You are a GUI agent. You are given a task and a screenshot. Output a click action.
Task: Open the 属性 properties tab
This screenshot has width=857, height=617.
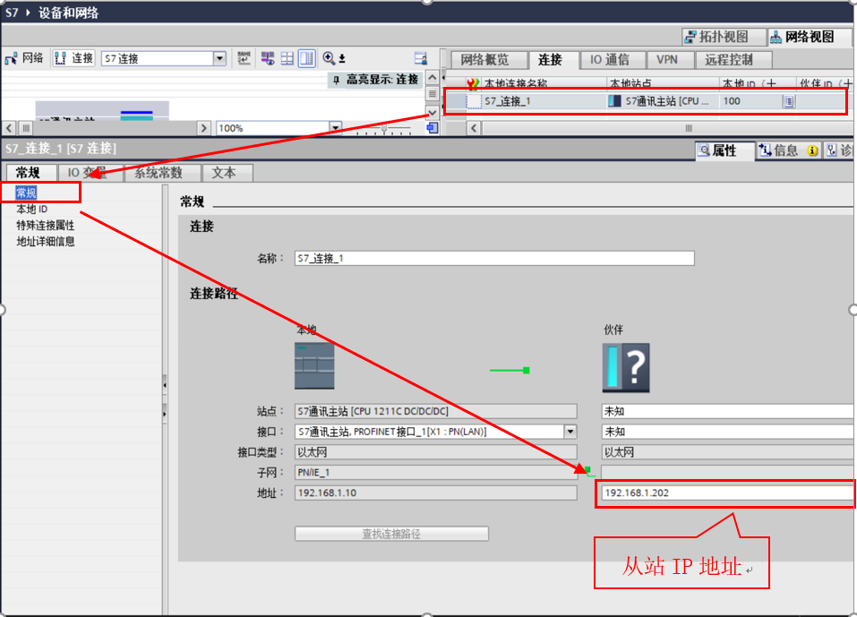click(724, 150)
